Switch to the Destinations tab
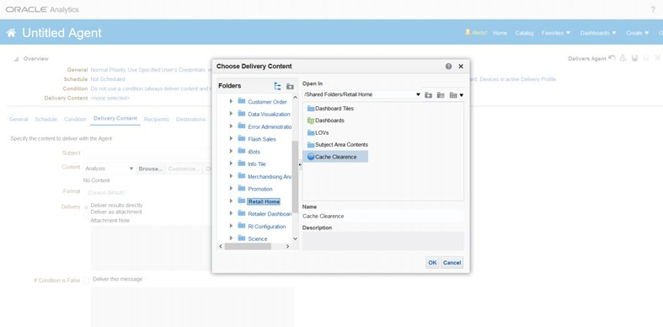 point(190,120)
